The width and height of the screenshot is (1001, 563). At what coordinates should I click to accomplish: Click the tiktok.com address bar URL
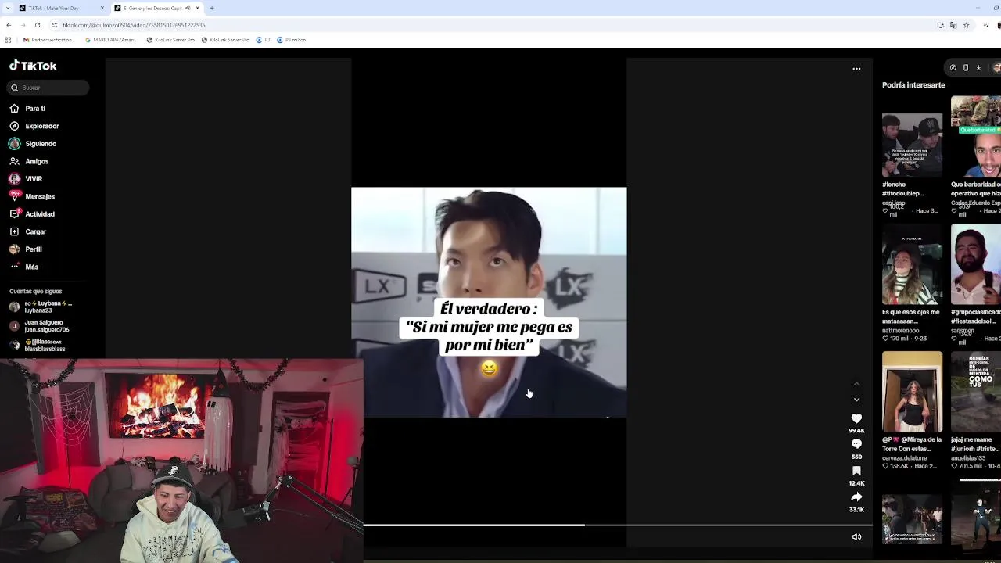click(134, 25)
